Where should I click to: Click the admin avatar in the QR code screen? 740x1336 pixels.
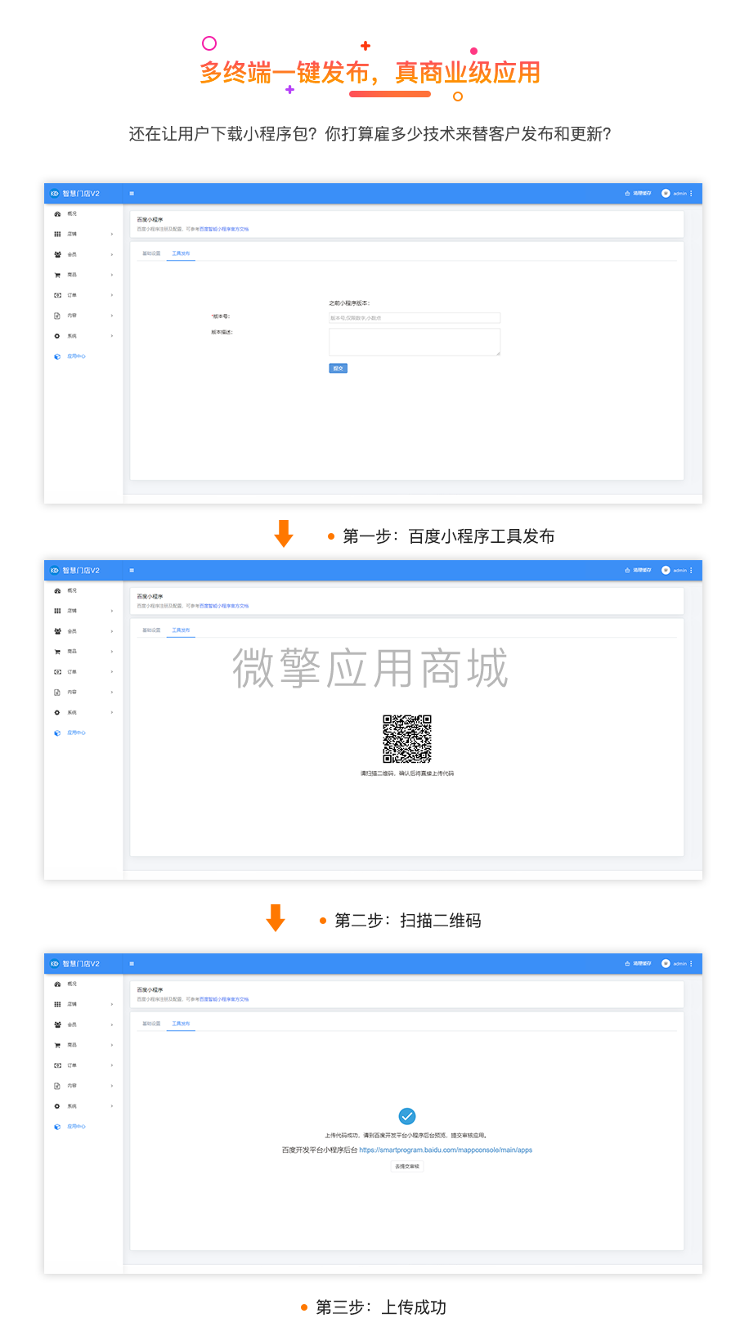(x=666, y=571)
